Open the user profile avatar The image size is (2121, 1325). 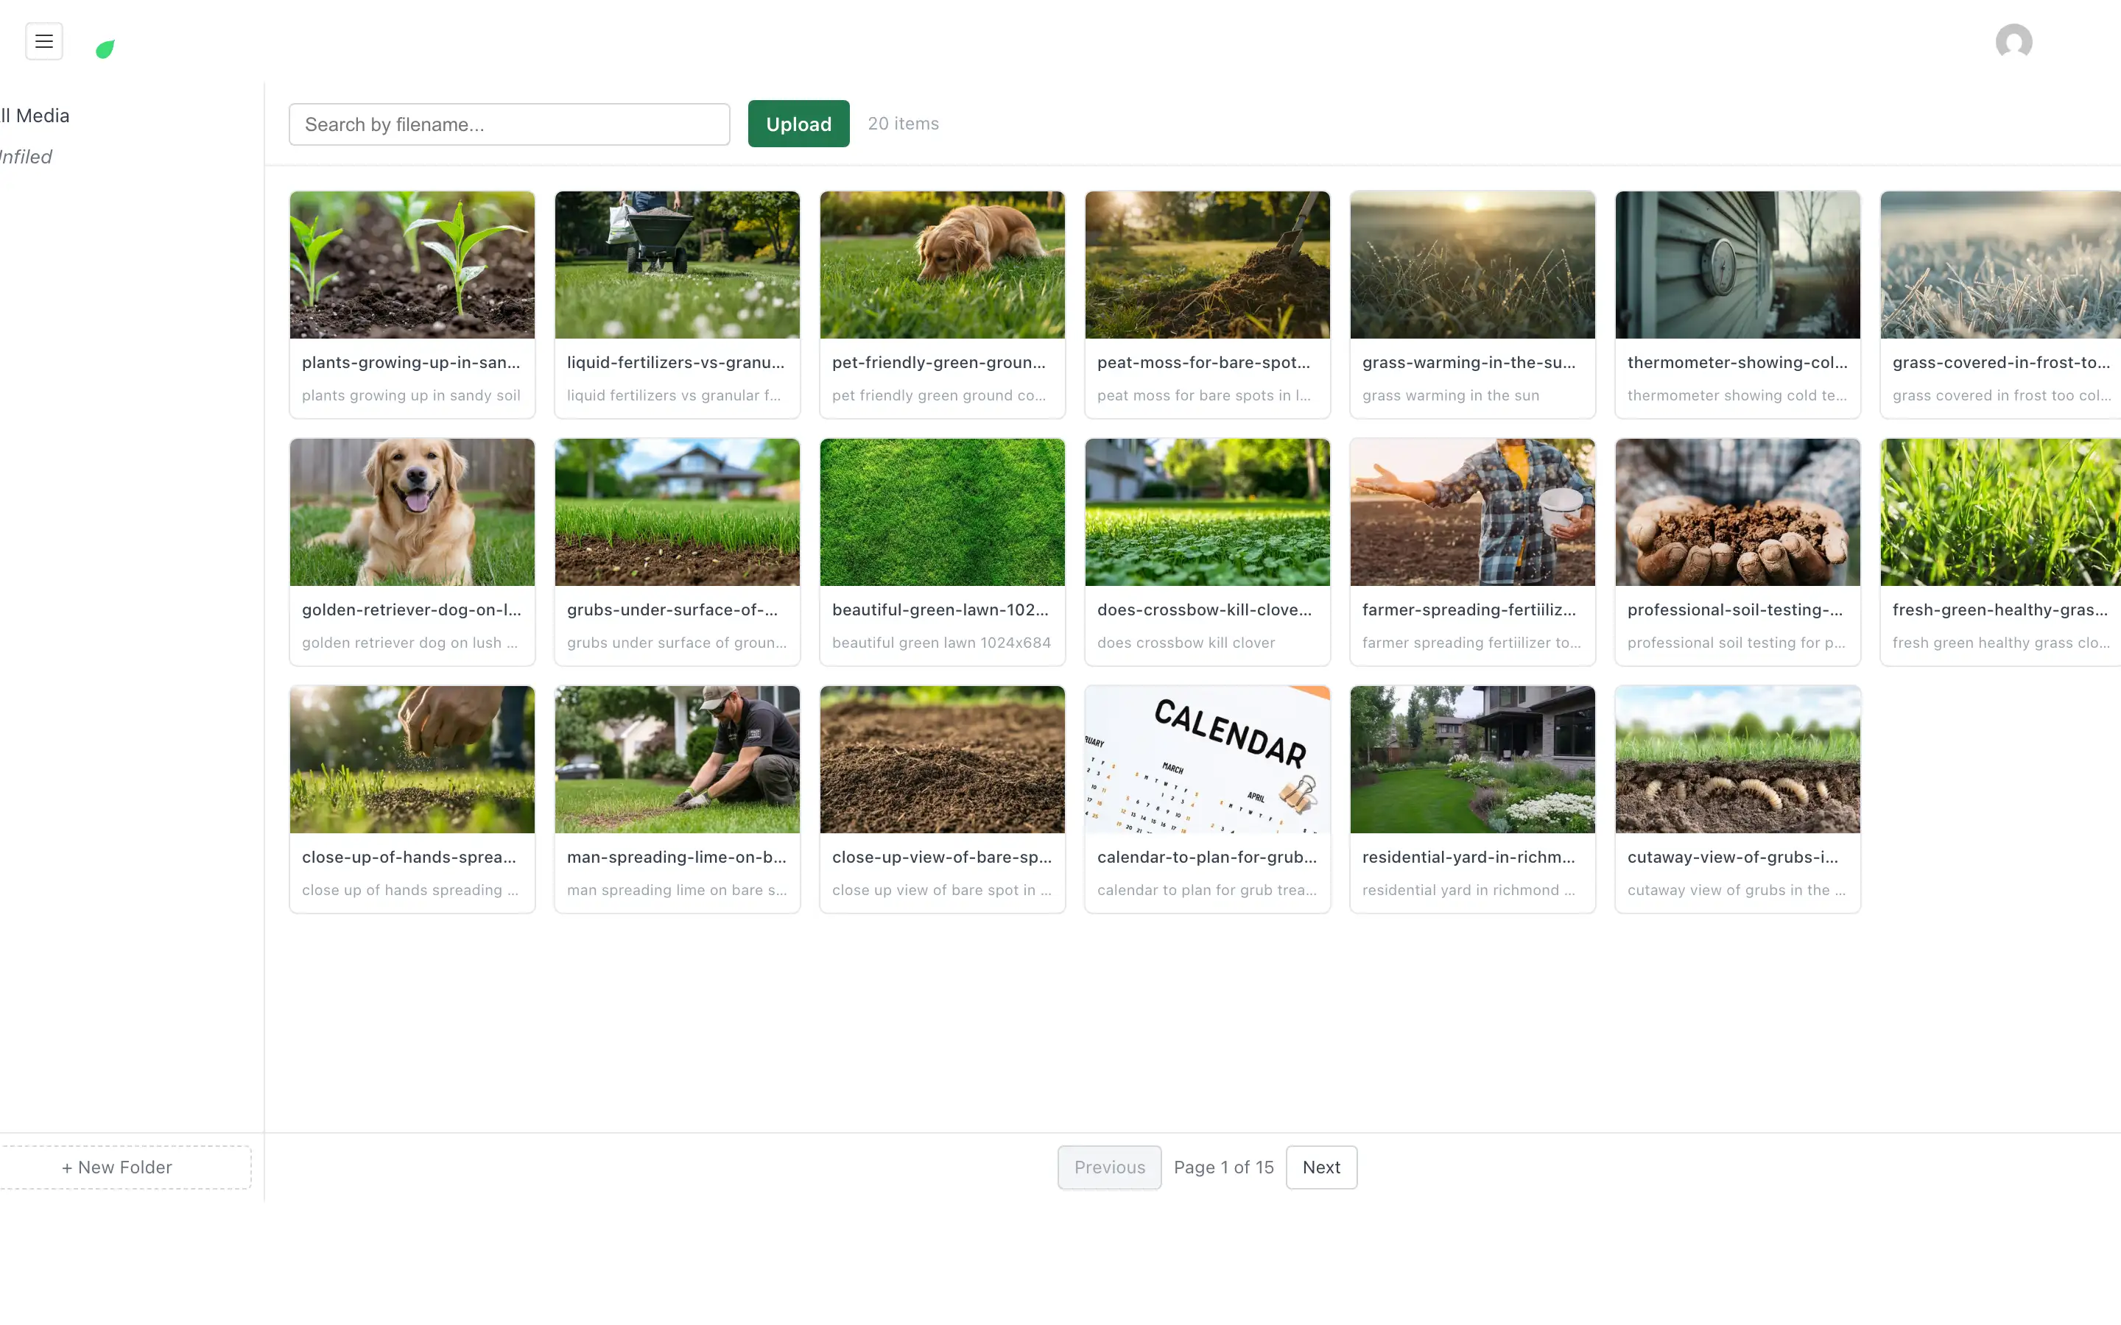[x=2013, y=41]
